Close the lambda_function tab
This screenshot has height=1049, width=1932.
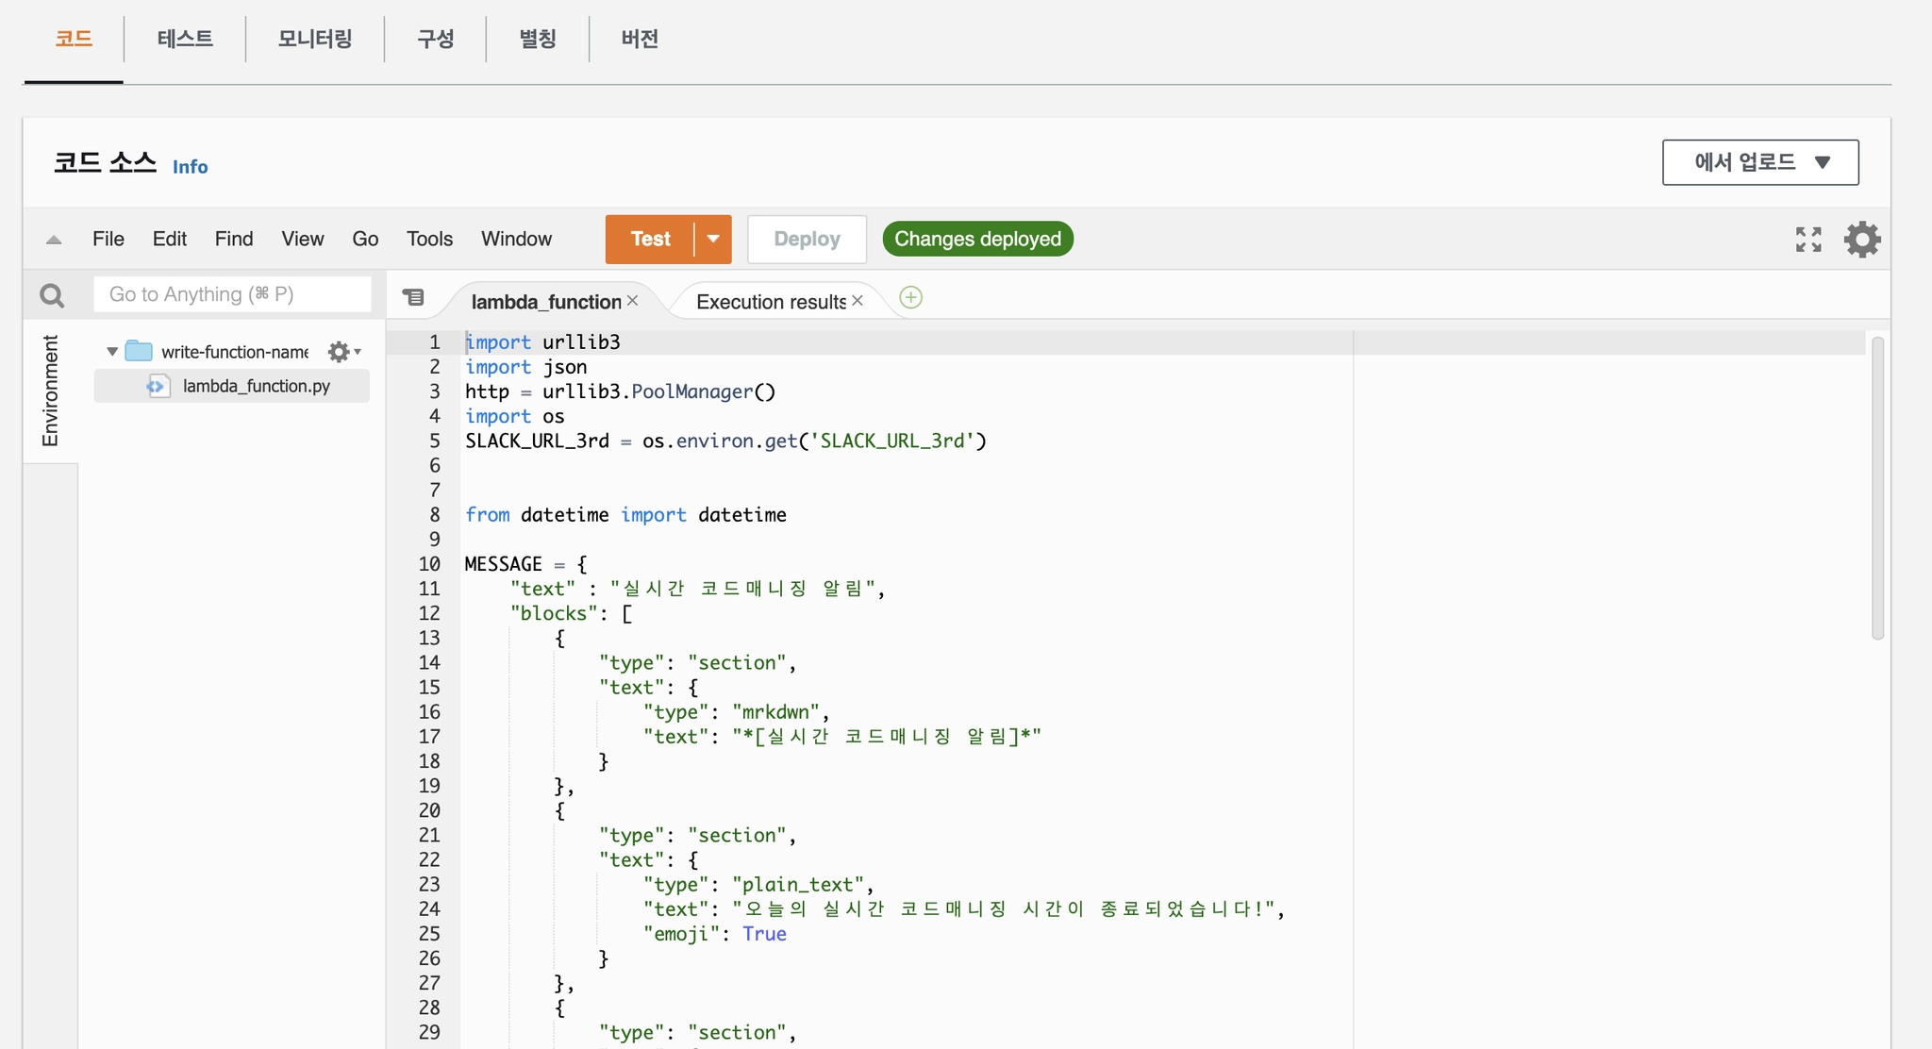point(633,301)
